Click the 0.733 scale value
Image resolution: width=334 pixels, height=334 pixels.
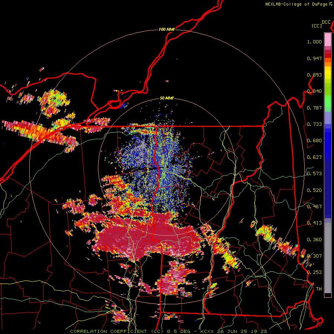(x=314, y=124)
